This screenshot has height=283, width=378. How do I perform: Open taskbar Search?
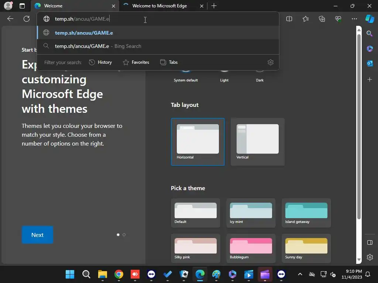pyautogui.click(x=86, y=274)
